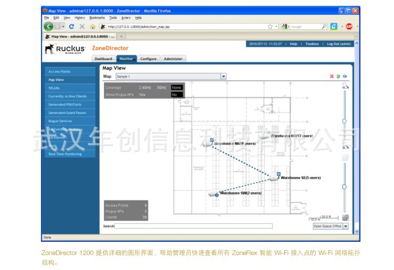This screenshot has height=270, width=394.
Task: Open Real Time Monitoring page
Action: [x=70, y=154]
